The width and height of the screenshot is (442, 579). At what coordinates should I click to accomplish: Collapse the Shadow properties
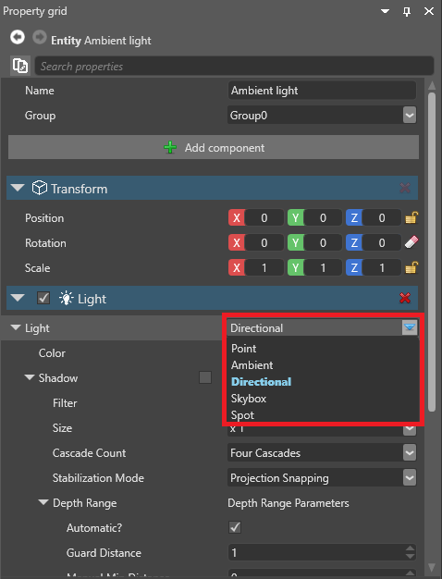(30, 377)
